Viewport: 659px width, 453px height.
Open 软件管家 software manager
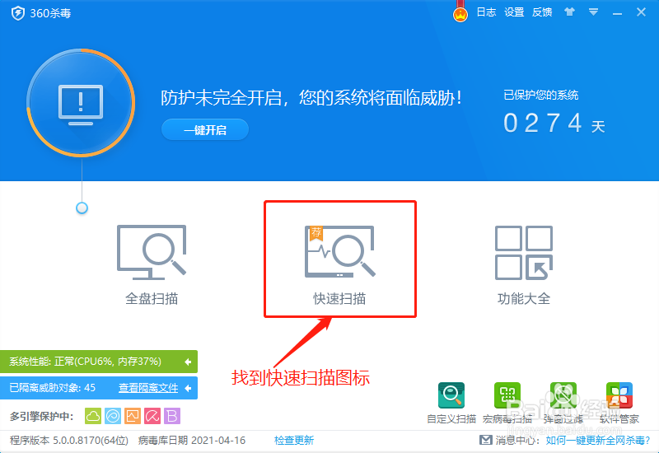(619, 403)
